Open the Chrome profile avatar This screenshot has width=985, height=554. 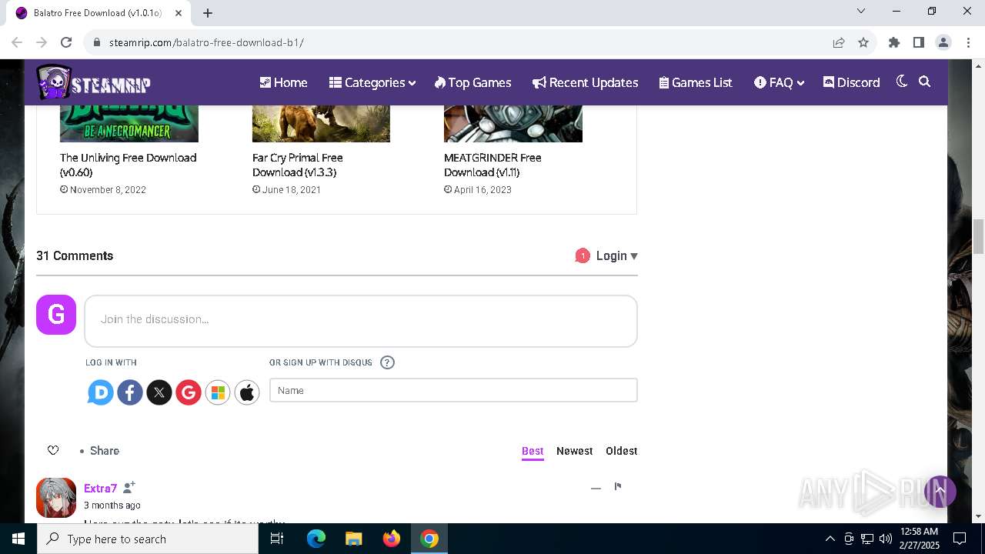[x=943, y=42]
